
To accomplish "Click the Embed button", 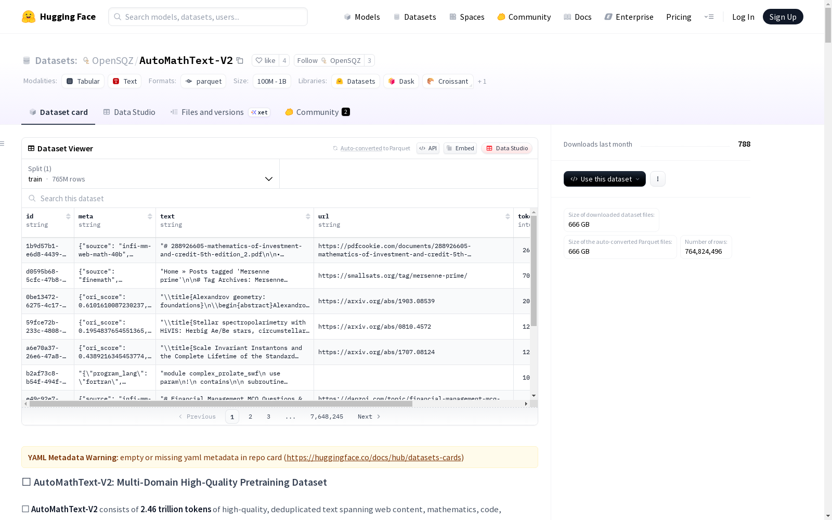I will click(x=460, y=148).
